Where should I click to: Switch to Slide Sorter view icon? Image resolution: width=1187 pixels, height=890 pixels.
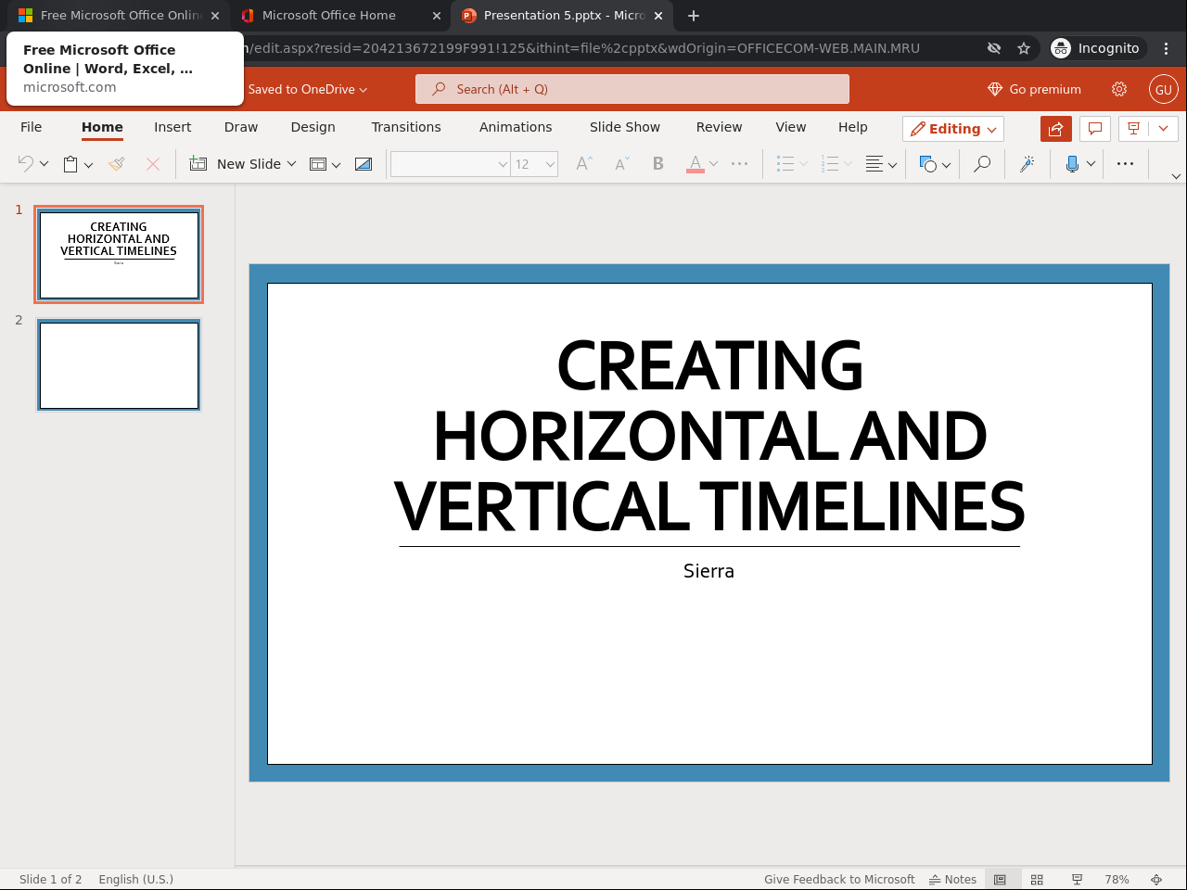(x=1037, y=879)
